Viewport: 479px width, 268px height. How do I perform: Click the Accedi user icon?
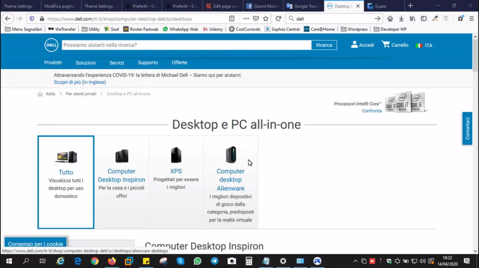(354, 45)
